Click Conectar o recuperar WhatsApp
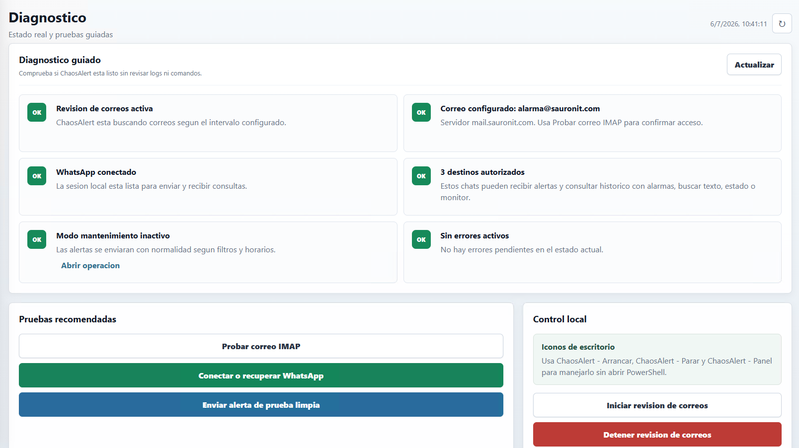Screen dimensions: 799x448 coord(261,375)
